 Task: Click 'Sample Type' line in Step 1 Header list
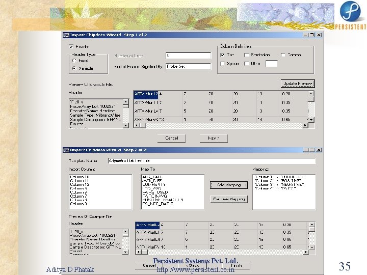coord(96,115)
